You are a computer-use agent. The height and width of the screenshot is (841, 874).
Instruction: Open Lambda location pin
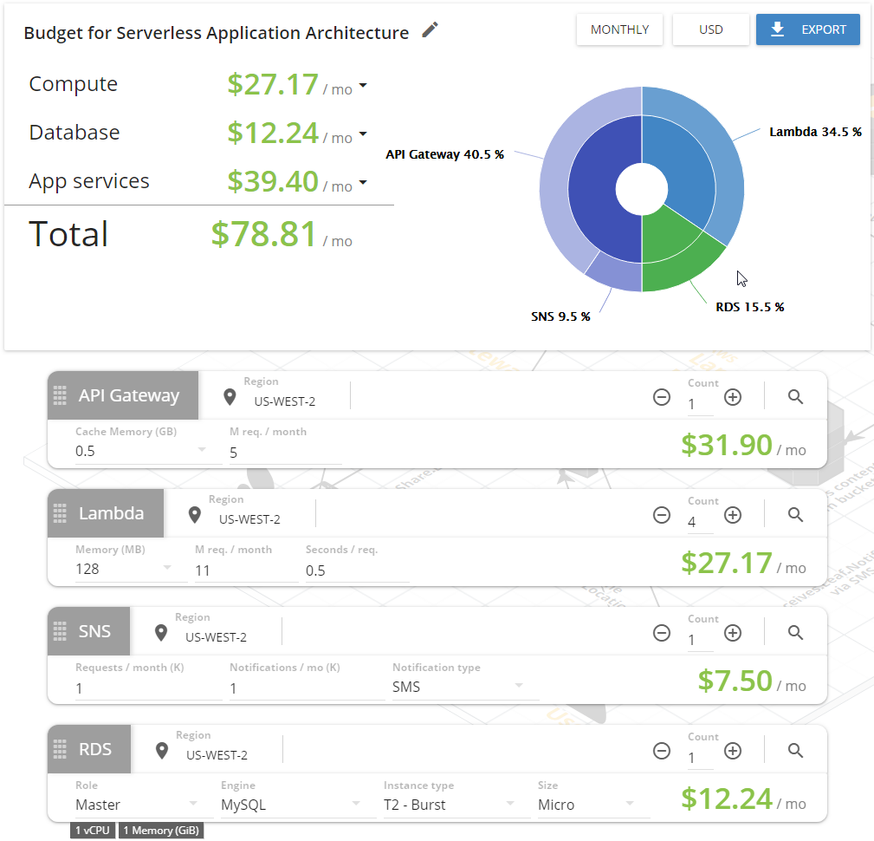(195, 515)
